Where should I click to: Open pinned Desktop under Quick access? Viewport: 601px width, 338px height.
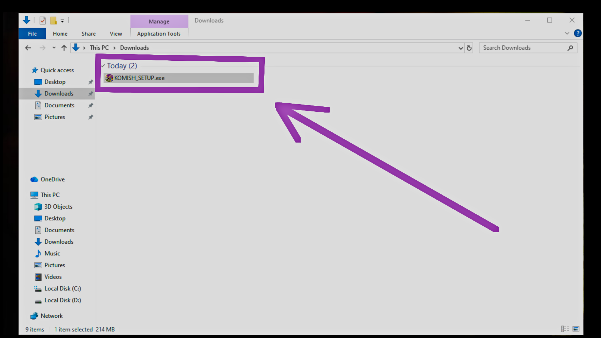[55, 82]
